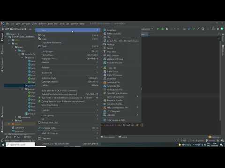The height and width of the screenshot is (168, 225).
Task: Create a TypeScript File from submenu
Action: pos(121,86)
